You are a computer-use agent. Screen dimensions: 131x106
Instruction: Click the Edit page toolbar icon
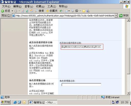[77, 11]
